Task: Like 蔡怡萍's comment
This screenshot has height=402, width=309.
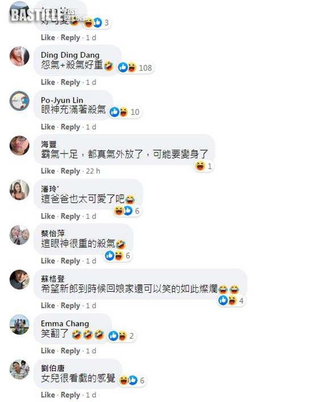Action: (x=48, y=261)
